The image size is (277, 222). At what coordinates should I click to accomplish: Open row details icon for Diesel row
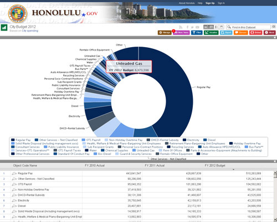tap(14, 206)
